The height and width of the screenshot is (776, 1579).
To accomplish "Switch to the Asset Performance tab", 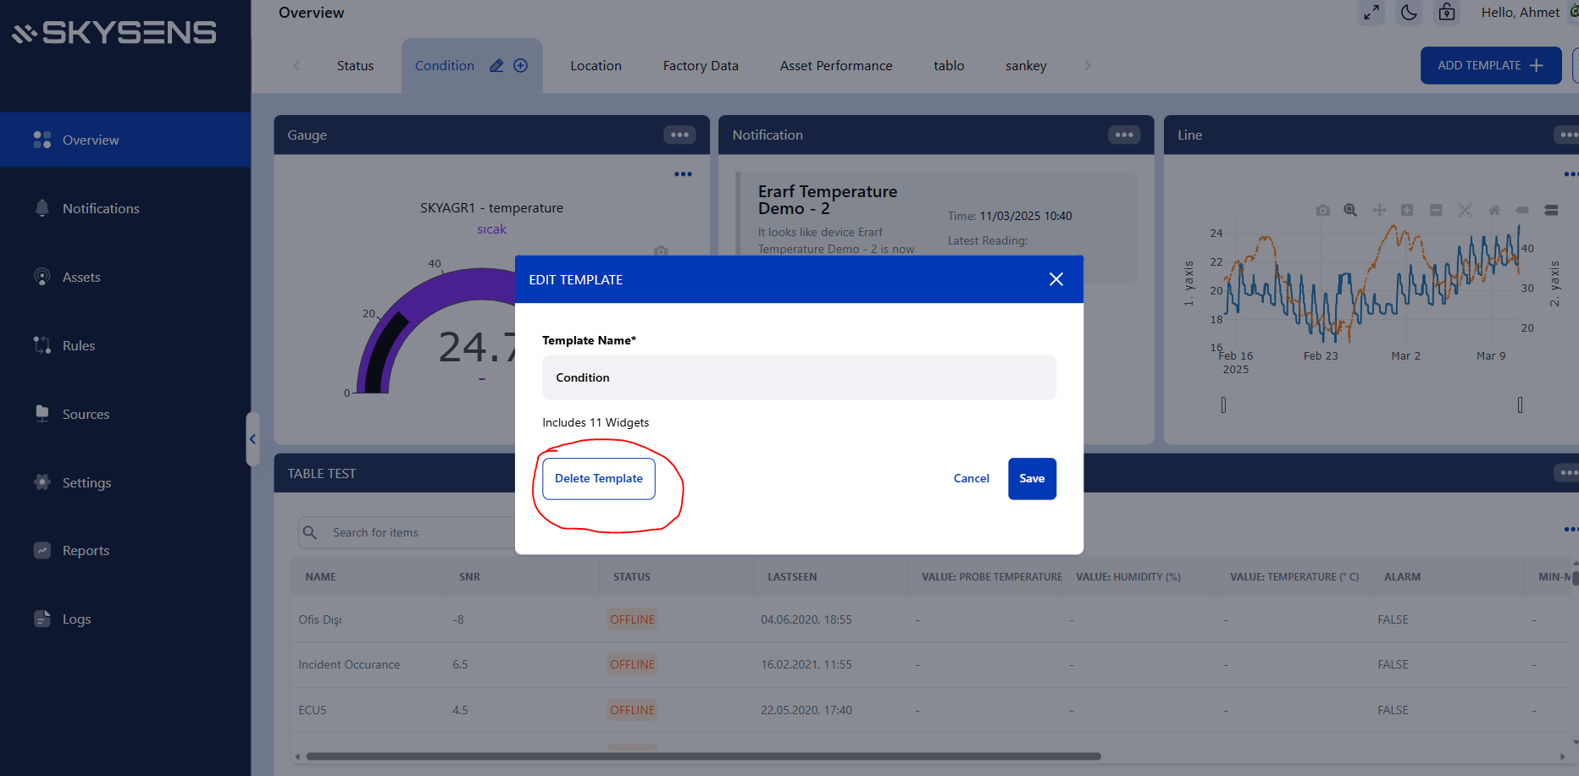I will 835,66.
